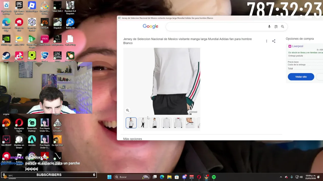Click the share icon for the jersey
The height and width of the screenshot is (181, 323).
274,41
